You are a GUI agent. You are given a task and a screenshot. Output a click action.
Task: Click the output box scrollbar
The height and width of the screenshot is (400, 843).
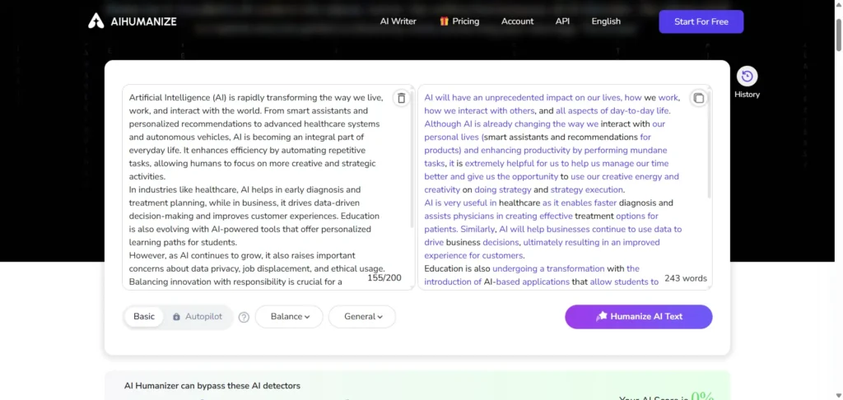709,144
